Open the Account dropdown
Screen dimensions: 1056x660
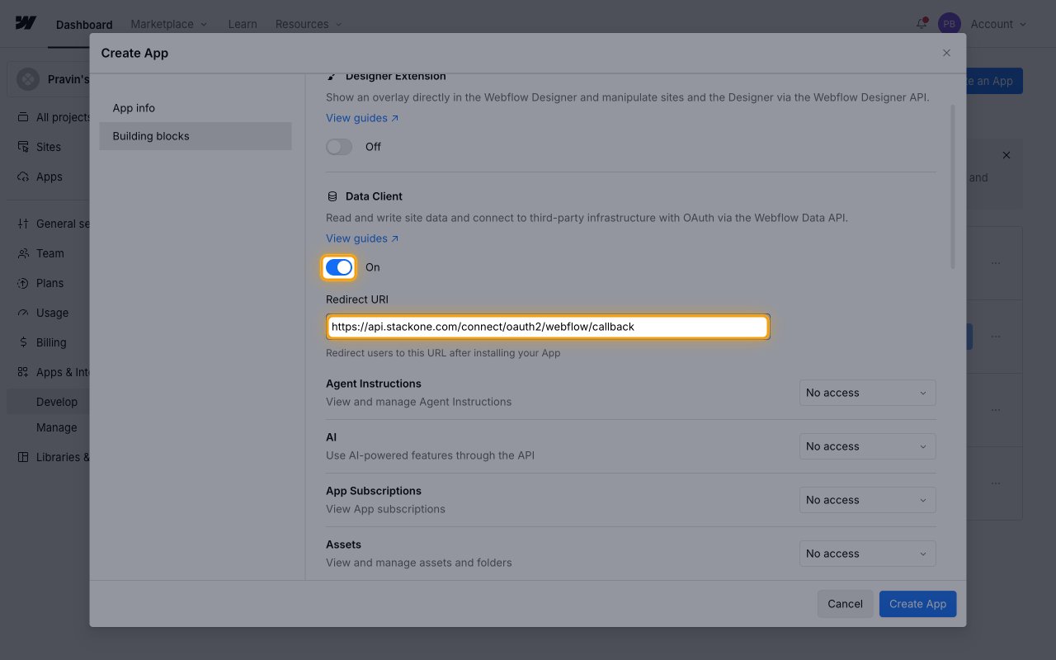point(999,24)
